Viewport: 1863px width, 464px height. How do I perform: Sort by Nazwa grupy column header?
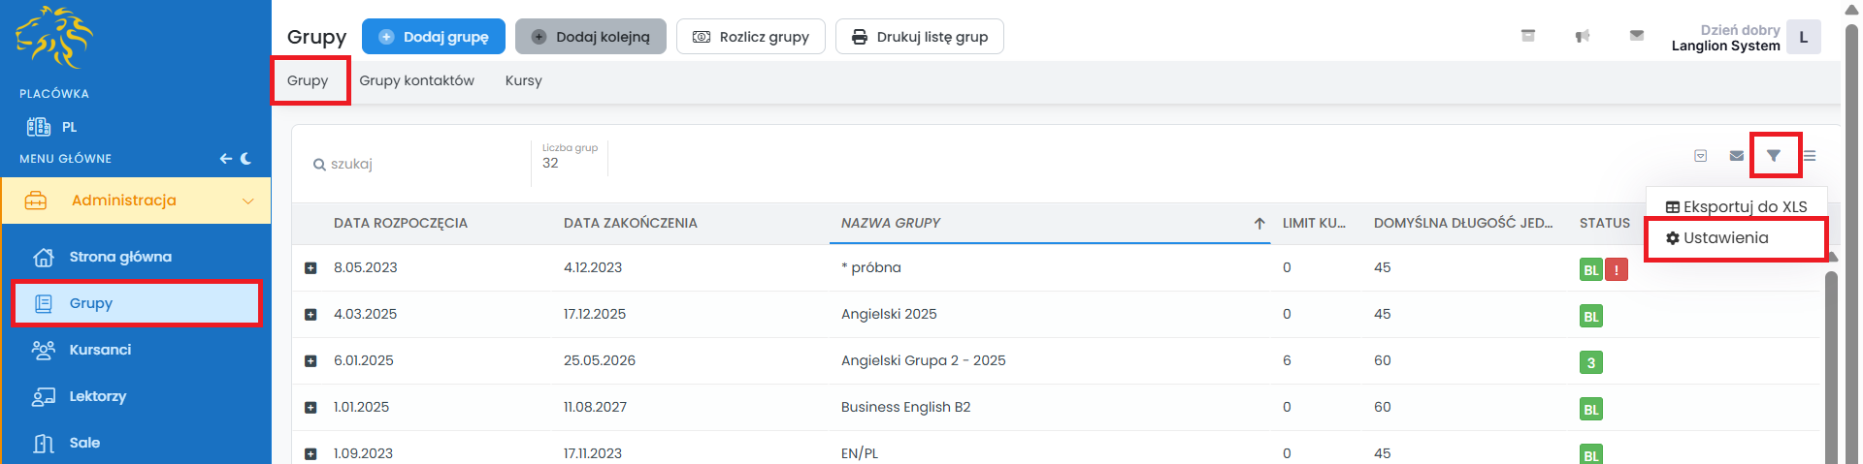click(x=891, y=223)
